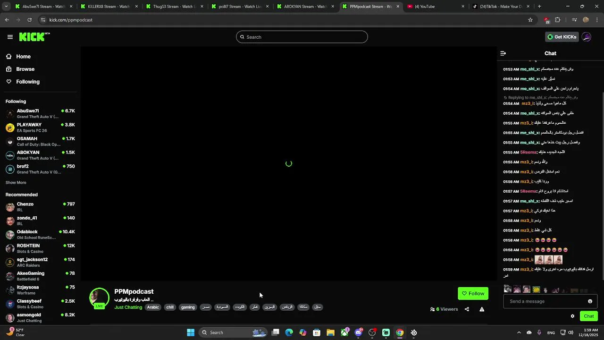Open the AbuSwe7l followed channel

[x=40, y=113]
